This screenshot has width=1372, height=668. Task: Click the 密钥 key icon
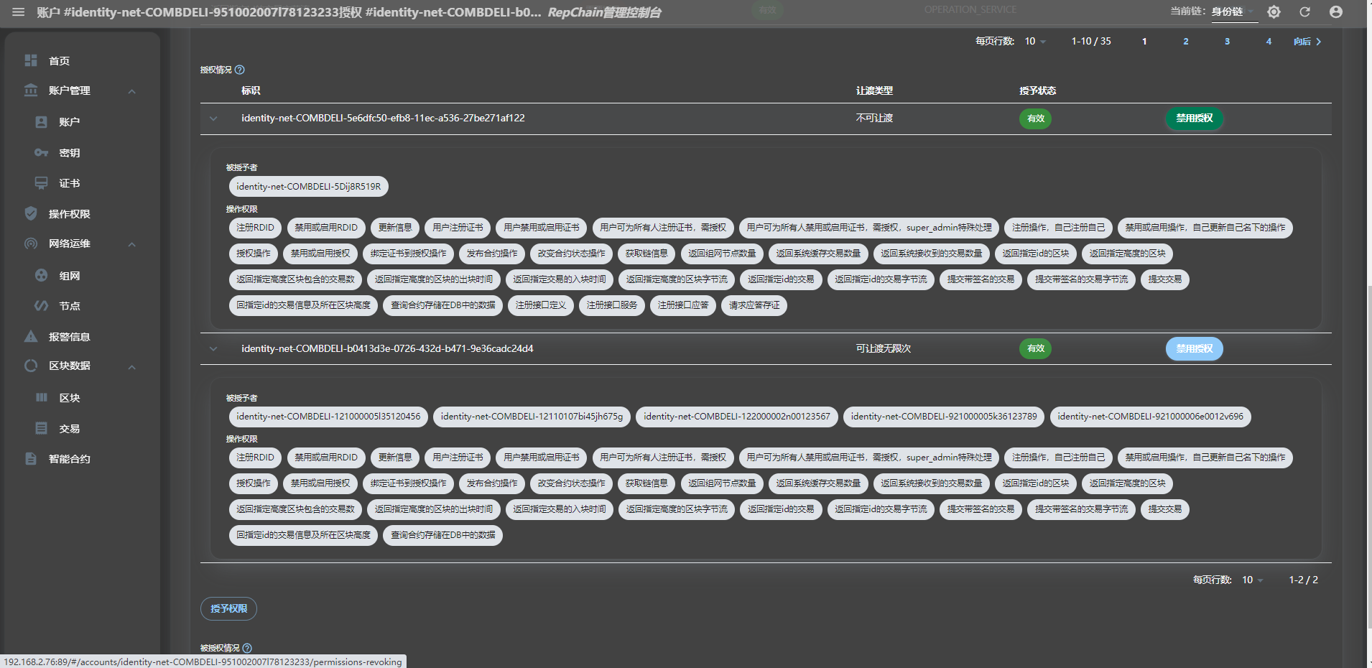coord(42,153)
